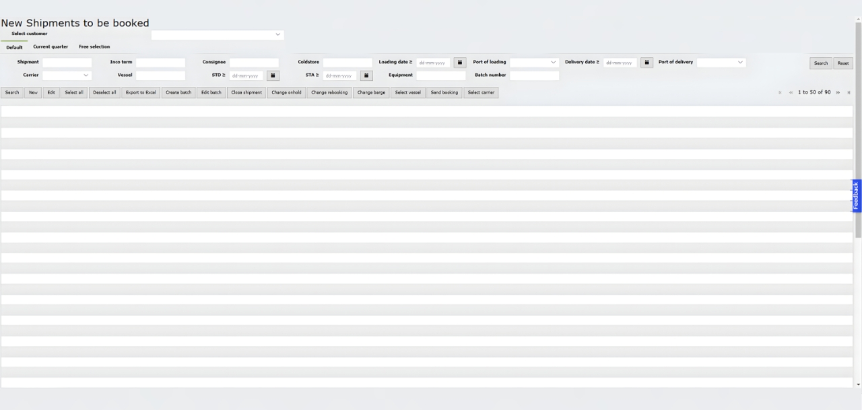Open the Loading date calendar picker
Image resolution: width=862 pixels, height=410 pixels.
[x=459, y=62]
